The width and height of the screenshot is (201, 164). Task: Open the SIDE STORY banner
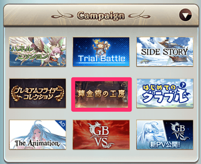165,52
